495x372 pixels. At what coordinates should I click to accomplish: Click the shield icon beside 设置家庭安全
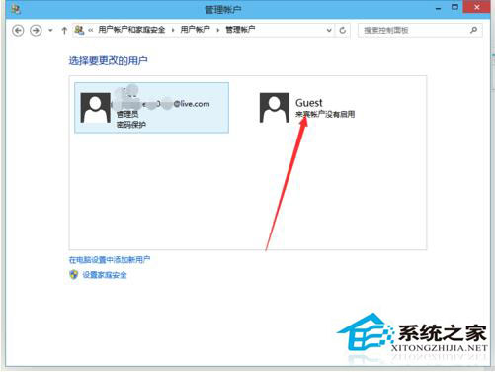tap(74, 274)
